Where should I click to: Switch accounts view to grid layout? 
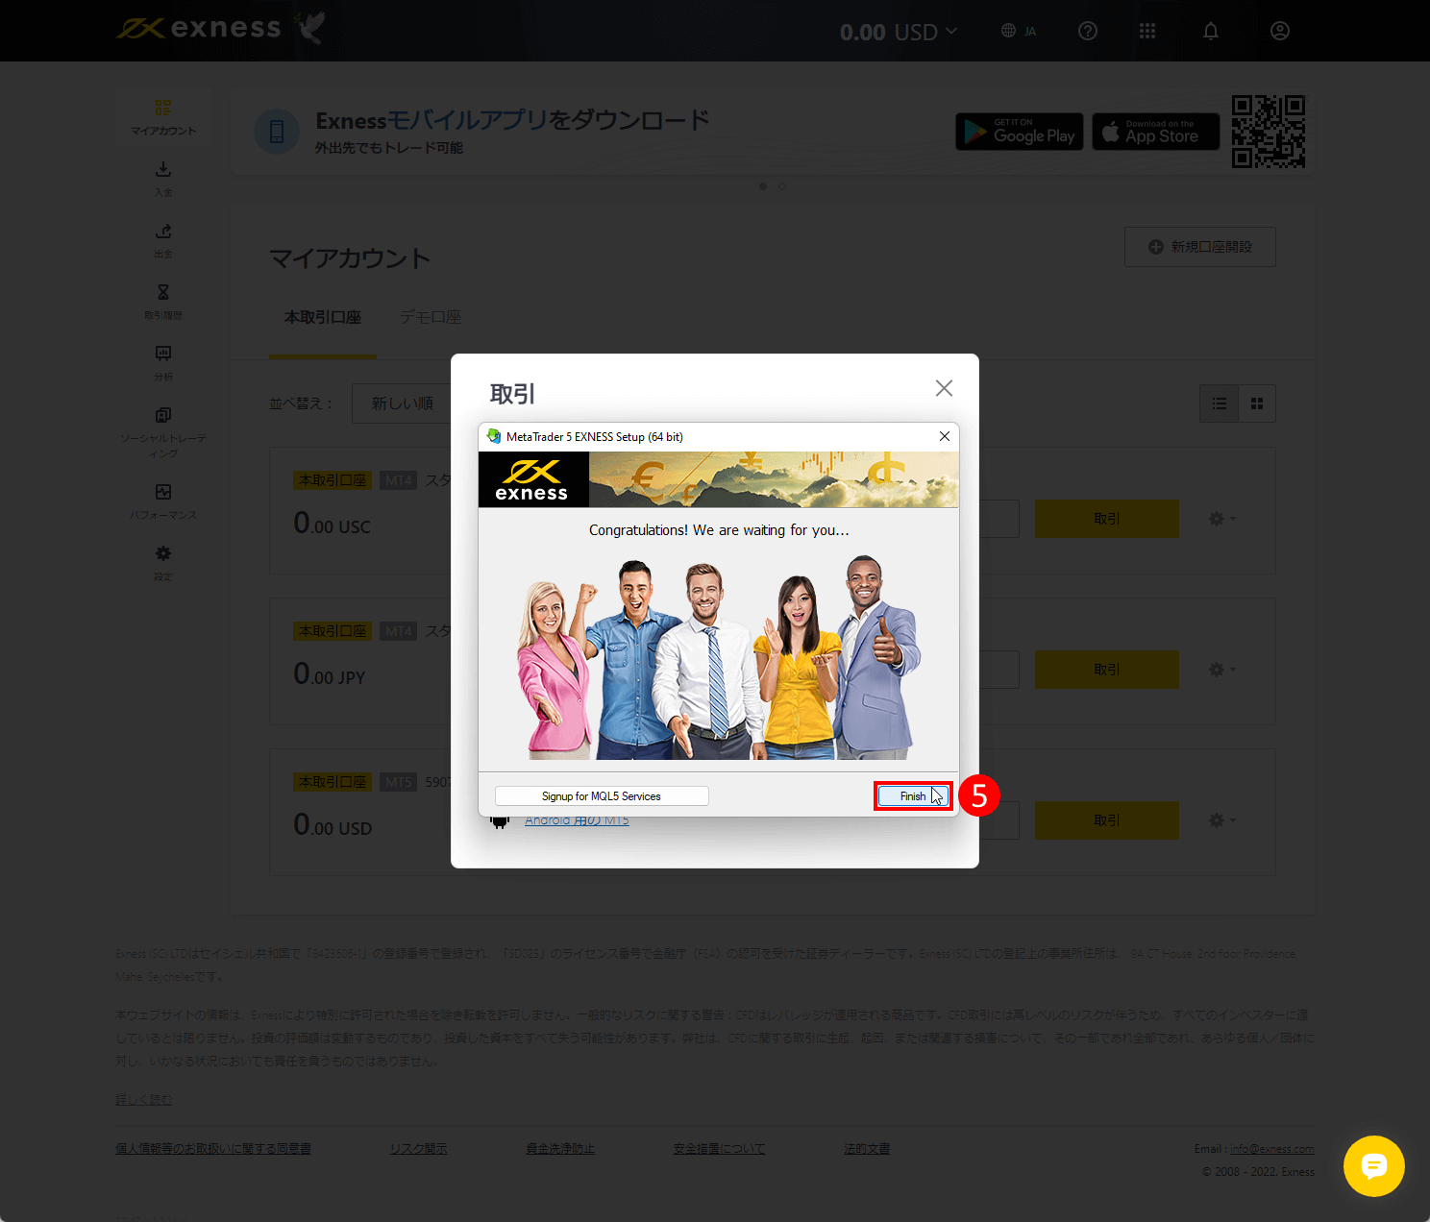[x=1257, y=403]
